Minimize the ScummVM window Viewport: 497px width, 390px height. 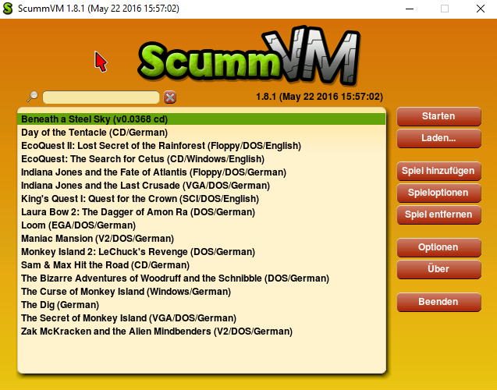410,9
